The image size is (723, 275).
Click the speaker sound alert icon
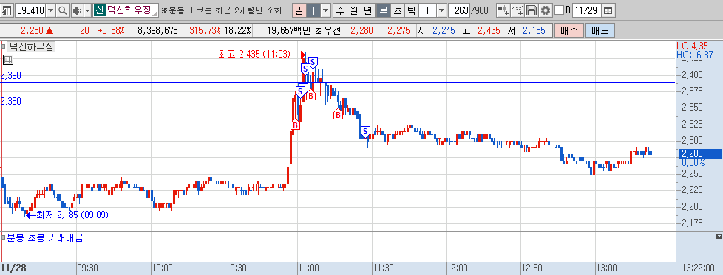click(x=77, y=10)
